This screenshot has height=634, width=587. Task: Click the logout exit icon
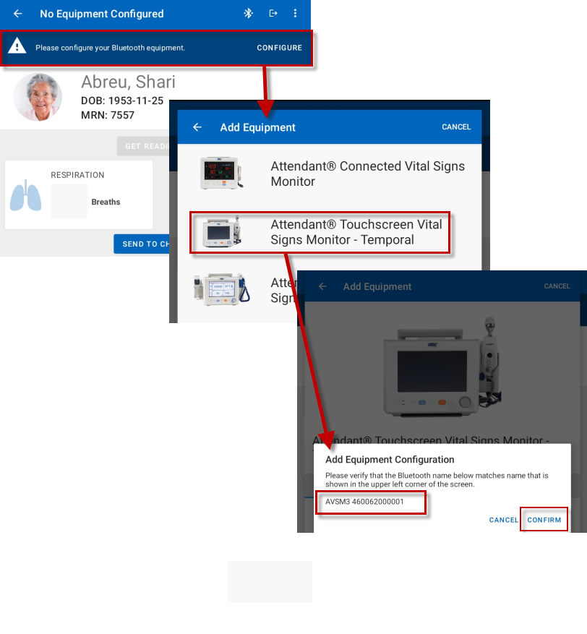(x=273, y=14)
